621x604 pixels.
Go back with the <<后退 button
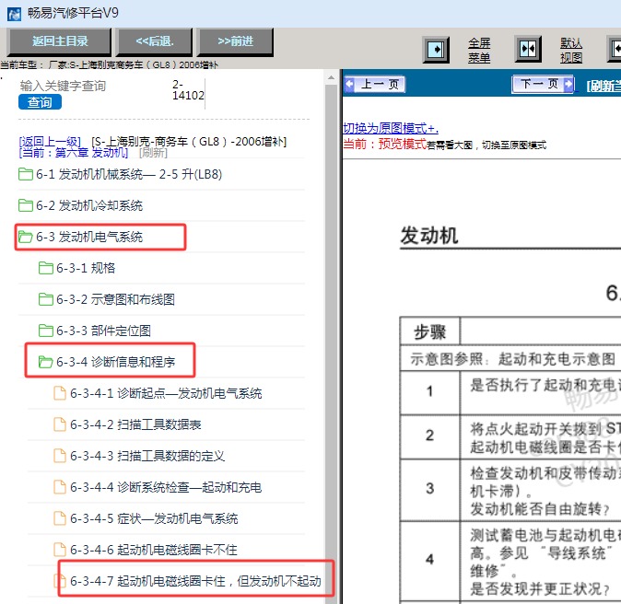pyautogui.click(x=155, y=41)
